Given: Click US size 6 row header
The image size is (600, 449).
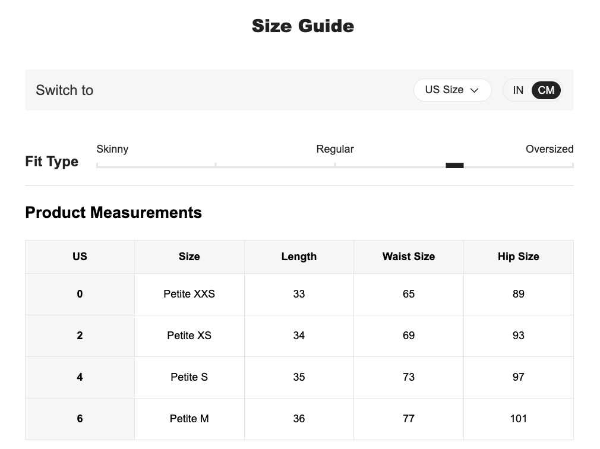Looking at the screenshot, I should click(80, 419).
